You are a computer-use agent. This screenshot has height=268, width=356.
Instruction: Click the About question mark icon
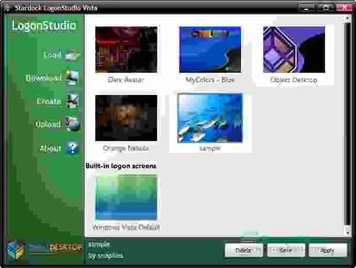[x=72, y=148]
